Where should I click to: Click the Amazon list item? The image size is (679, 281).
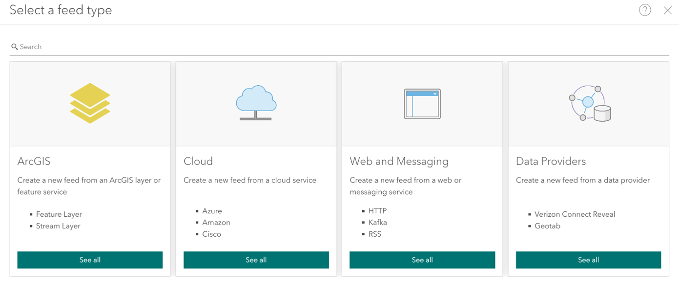pyautogui.click(x=216, y=223)
